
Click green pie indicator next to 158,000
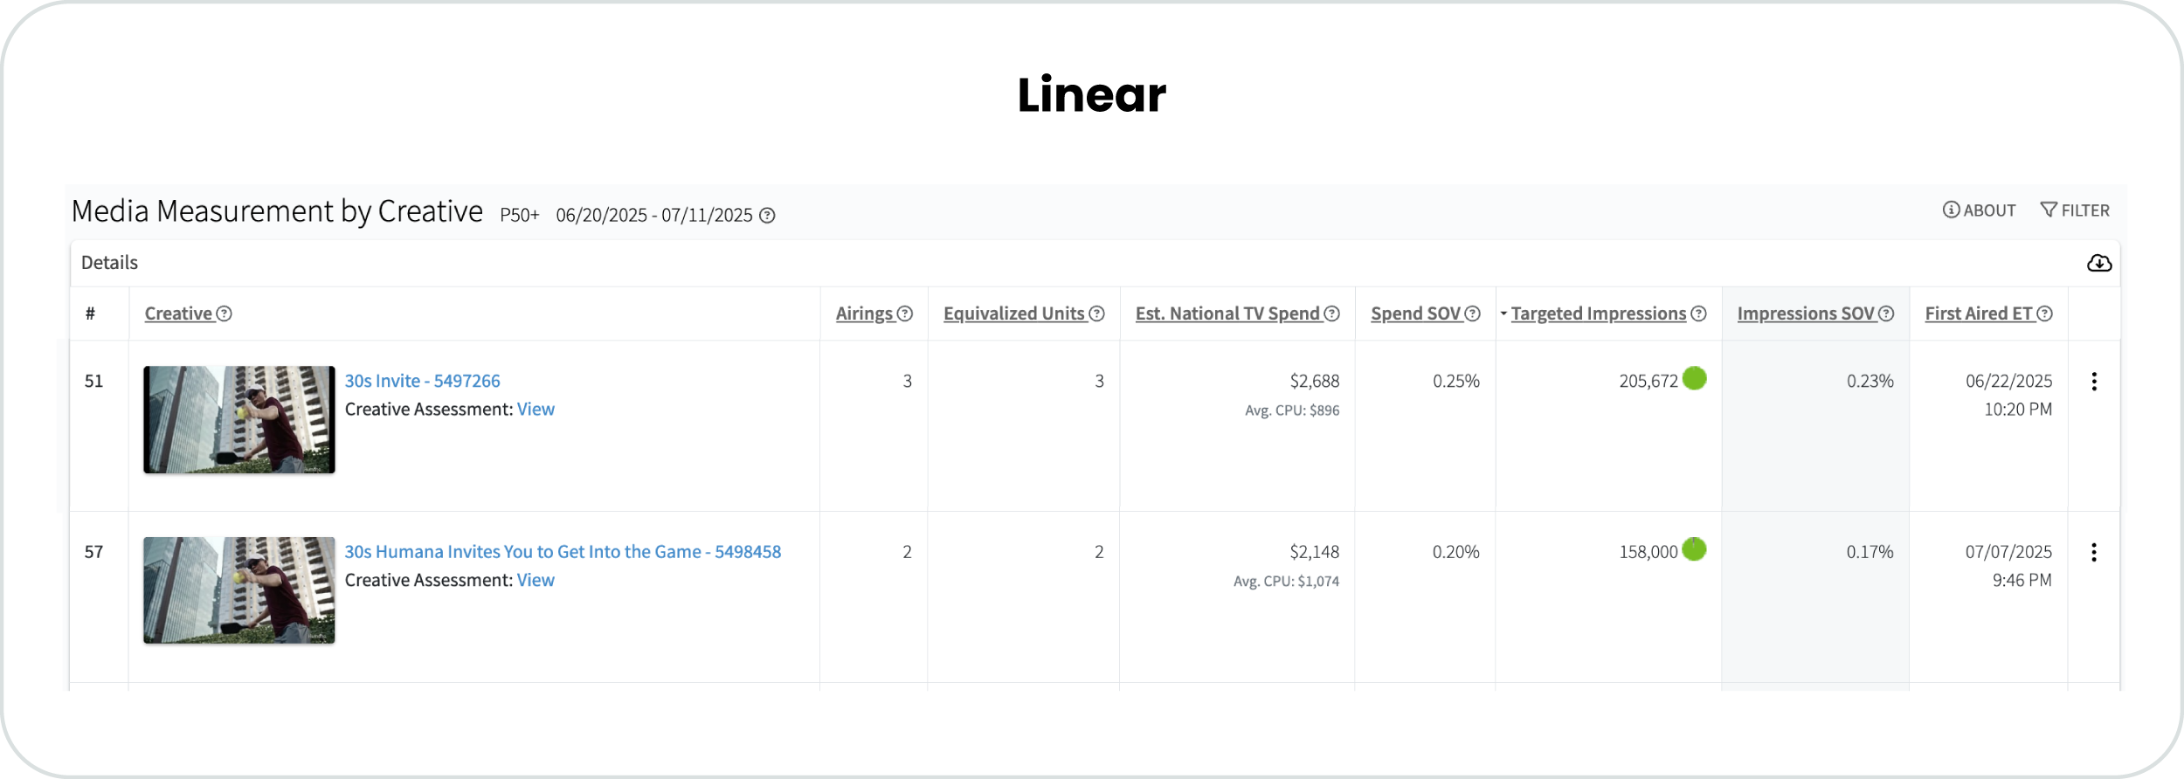pos(1695,549)
